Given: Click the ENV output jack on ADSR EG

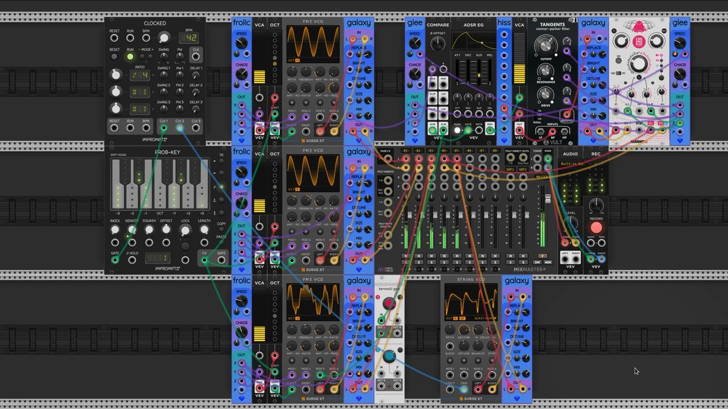Looking at the screenshot, I should (490, 130).
